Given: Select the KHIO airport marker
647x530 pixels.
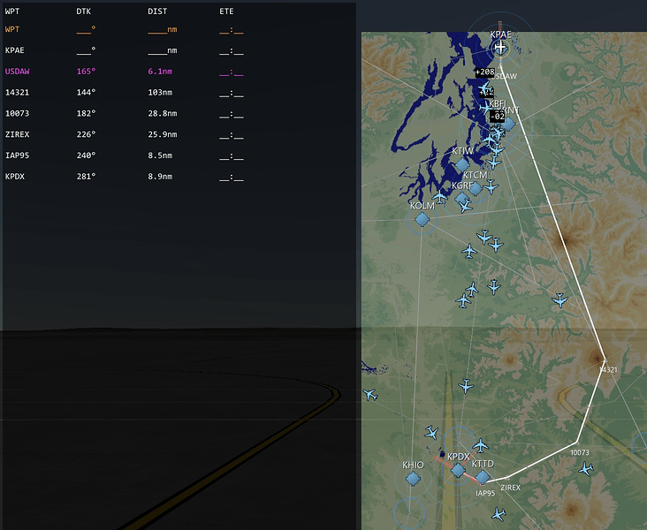Looking at the screenshot, I should pyautogui.click(x=413, y=479).
